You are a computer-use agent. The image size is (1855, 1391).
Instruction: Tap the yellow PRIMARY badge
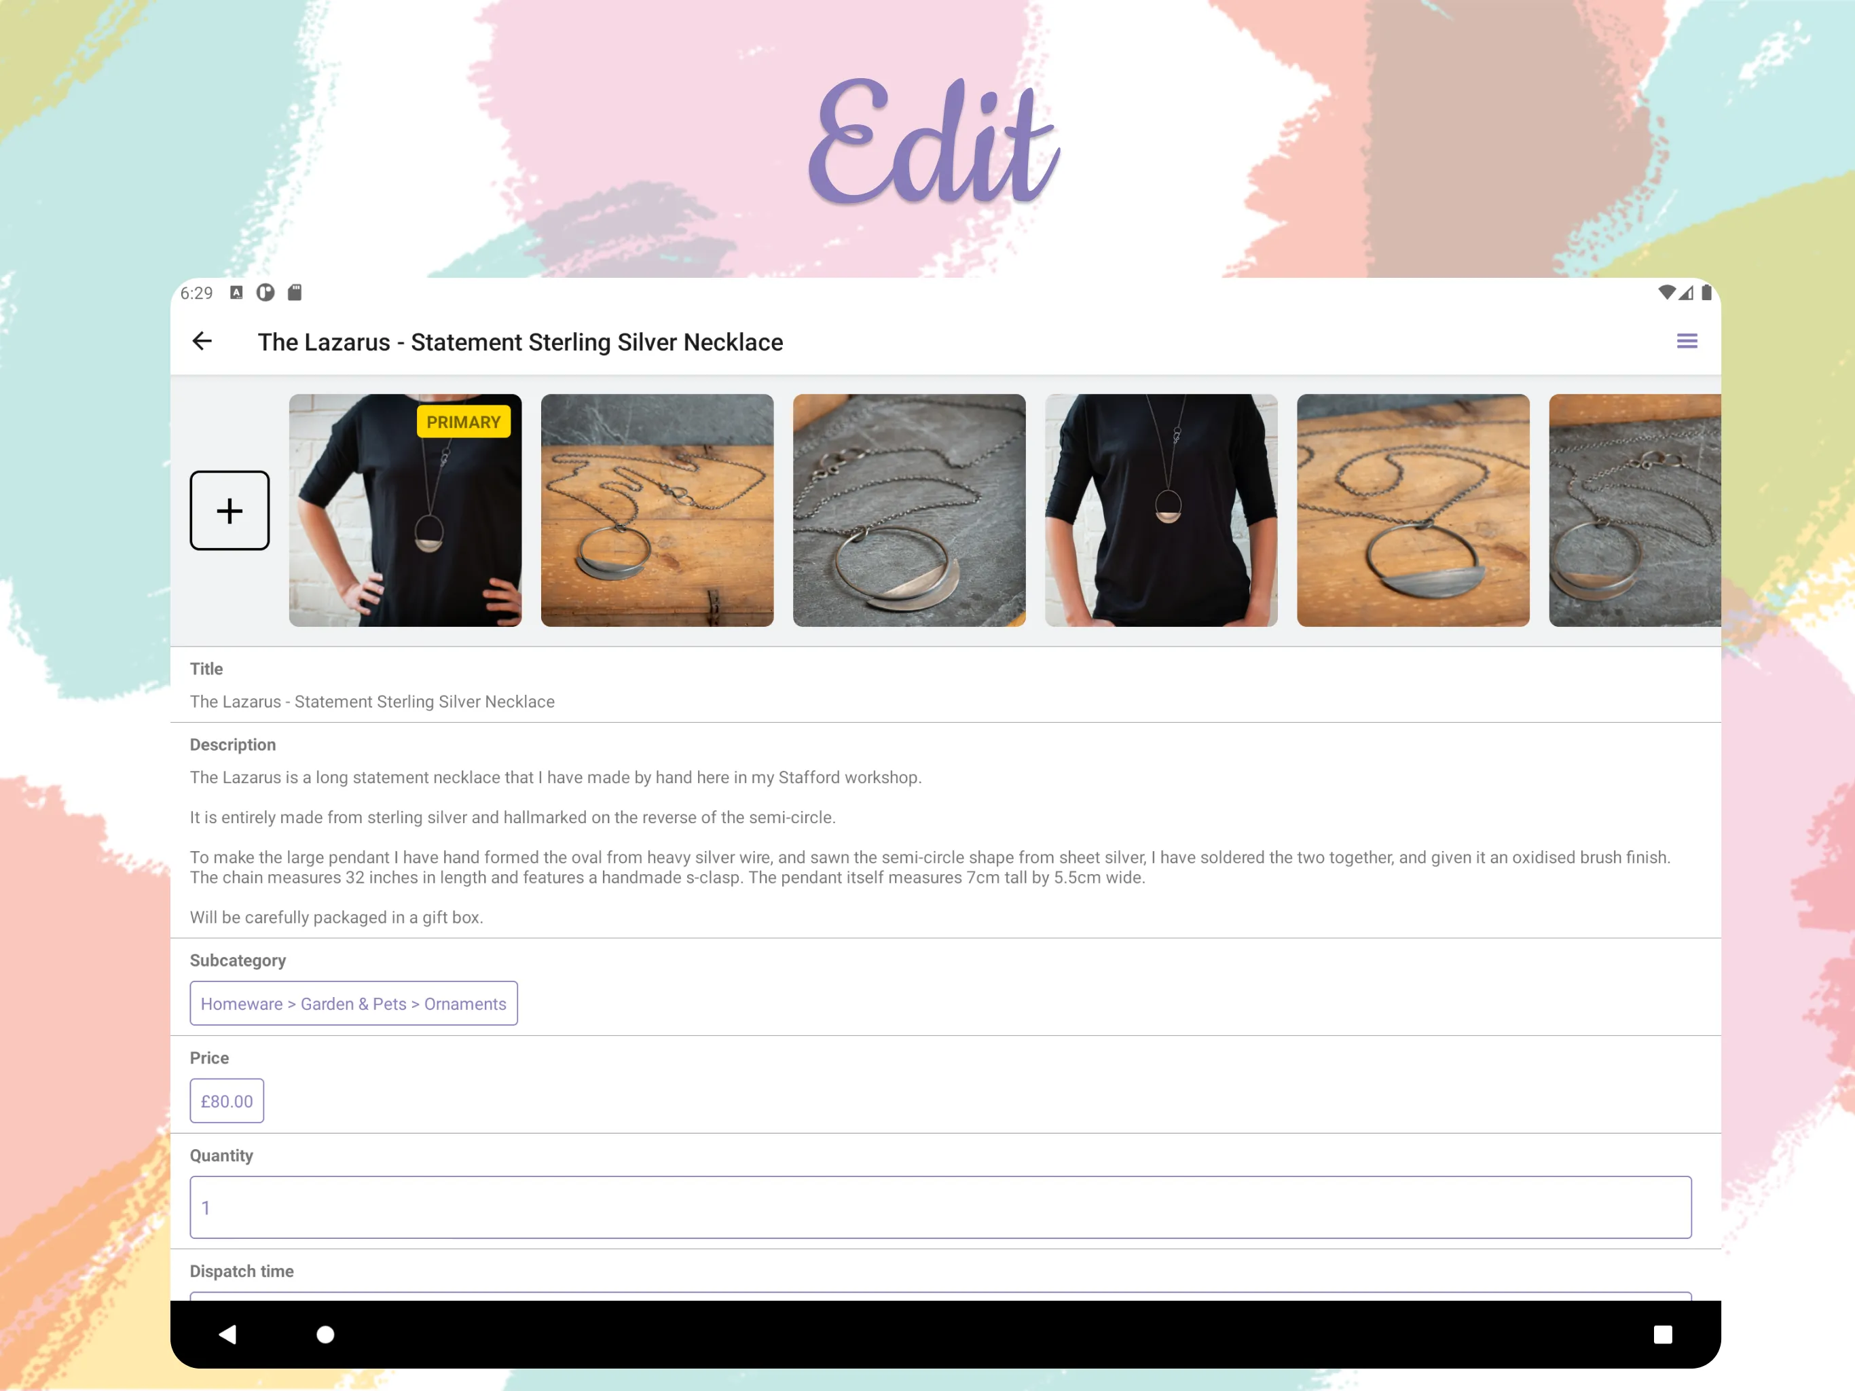(x=463, y=422)
